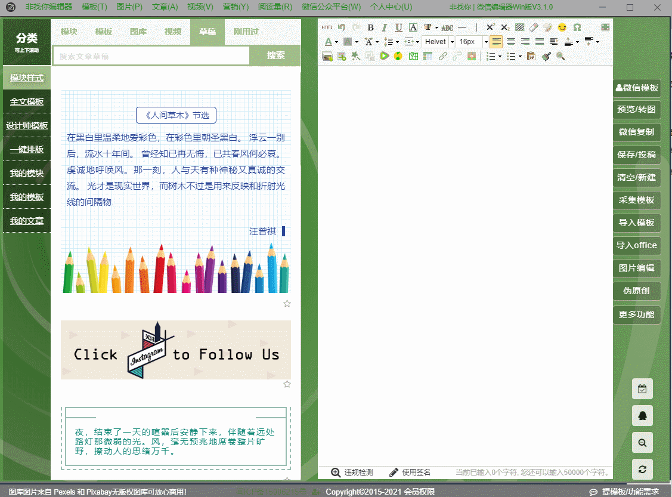Toggle bold formatting
The width and height of the screenshot is (672, 497).
[x=371, y=27]
